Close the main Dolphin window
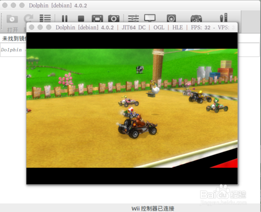The width and height of the screenshot is (261, 212). tap(5, 5)
